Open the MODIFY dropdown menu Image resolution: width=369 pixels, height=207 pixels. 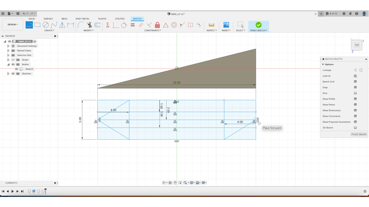[89, 31]
